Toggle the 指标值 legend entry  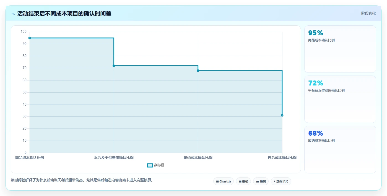(x=156, y=165)
